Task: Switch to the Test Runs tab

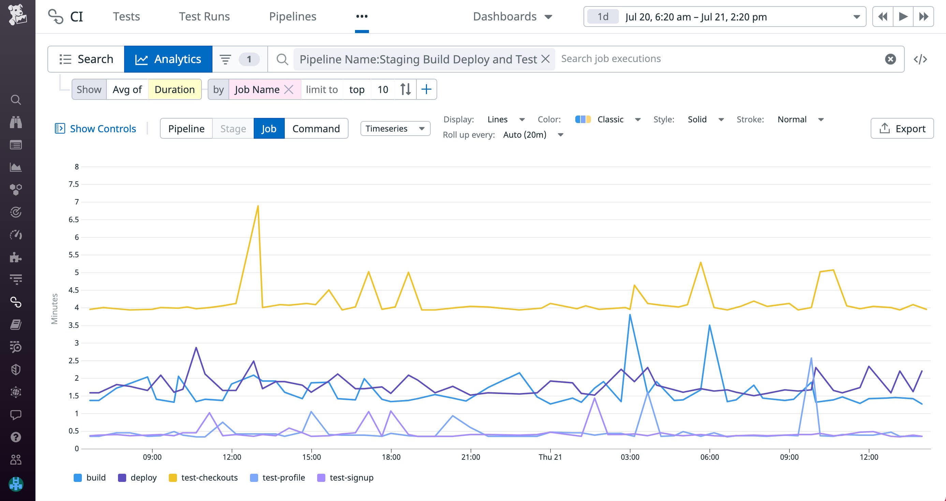Action: [204, 16]
